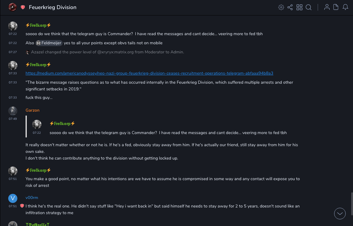
Task: Click the red shield icon in header
Action: click(x=23, y=7)
